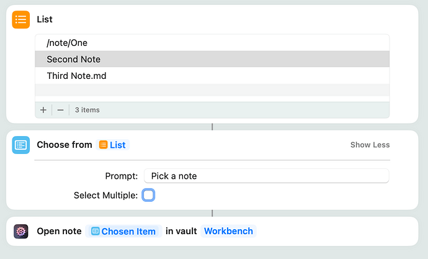Remove list item with the minus button
This screenshot has width=428, height=259.
[x=60, y=110]
